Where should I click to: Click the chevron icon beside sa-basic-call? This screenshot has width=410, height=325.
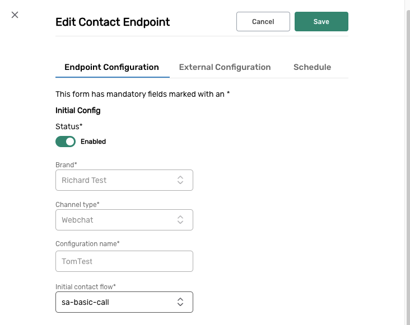pyautogui.click(x=180, y=302)
